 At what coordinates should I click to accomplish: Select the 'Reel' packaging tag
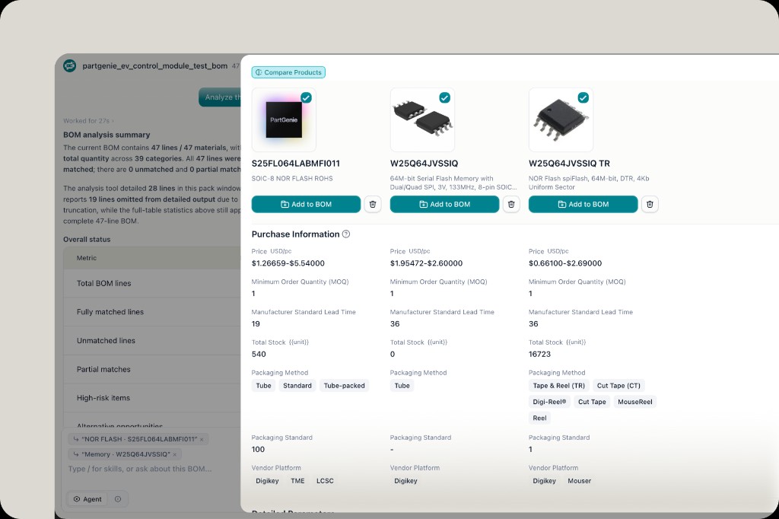[539, 418]
